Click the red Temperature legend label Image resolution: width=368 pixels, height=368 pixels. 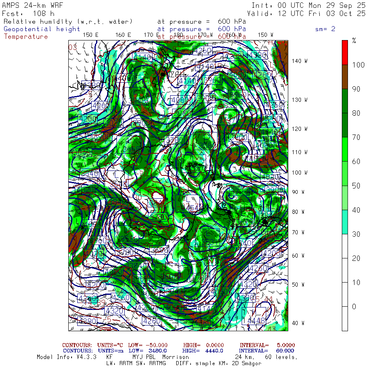[26, 37]
